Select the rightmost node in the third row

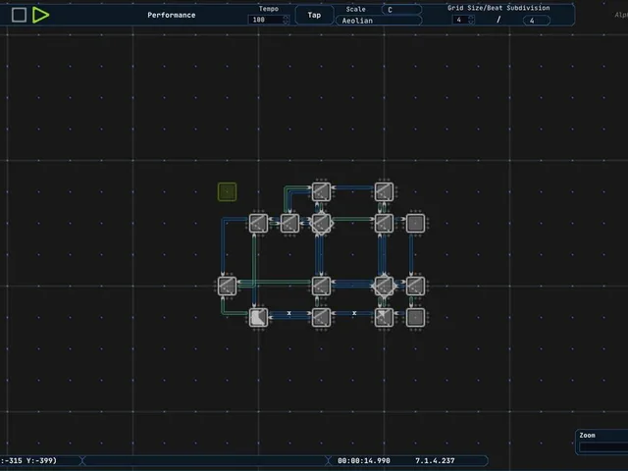pos(415,286)
